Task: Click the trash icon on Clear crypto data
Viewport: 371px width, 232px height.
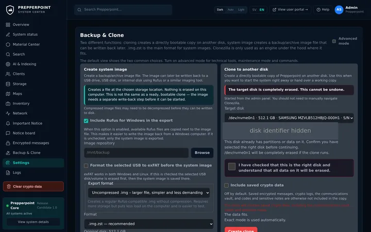Action: [9, 187]
